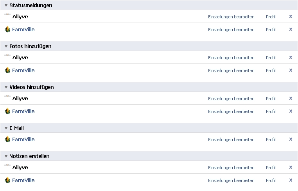This screenshot has height=191, width=298.
Task: Open Profil link for FarmVille in Statusmeldungen
Action: [271, 30]
